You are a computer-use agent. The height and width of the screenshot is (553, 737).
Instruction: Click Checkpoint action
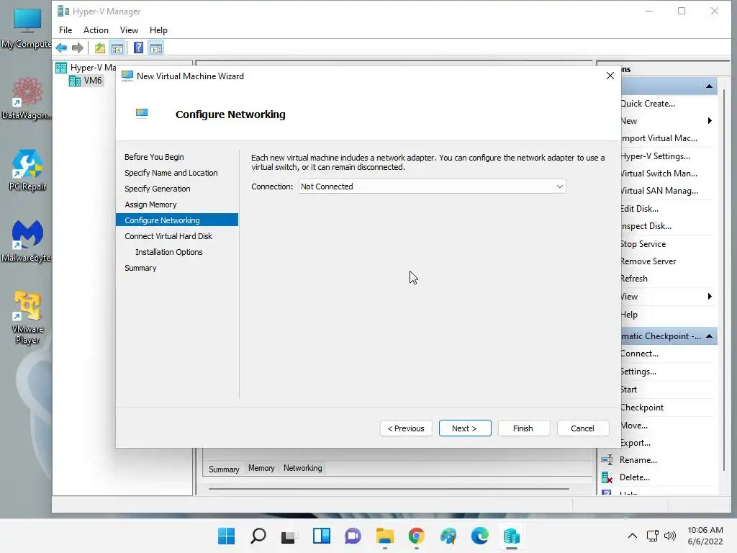coord(641,408)
